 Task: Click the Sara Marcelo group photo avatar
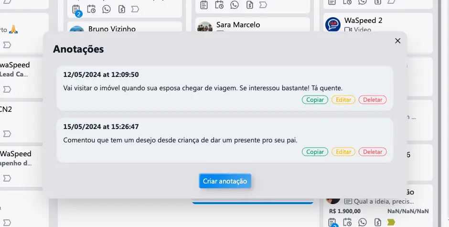point(205,26)
